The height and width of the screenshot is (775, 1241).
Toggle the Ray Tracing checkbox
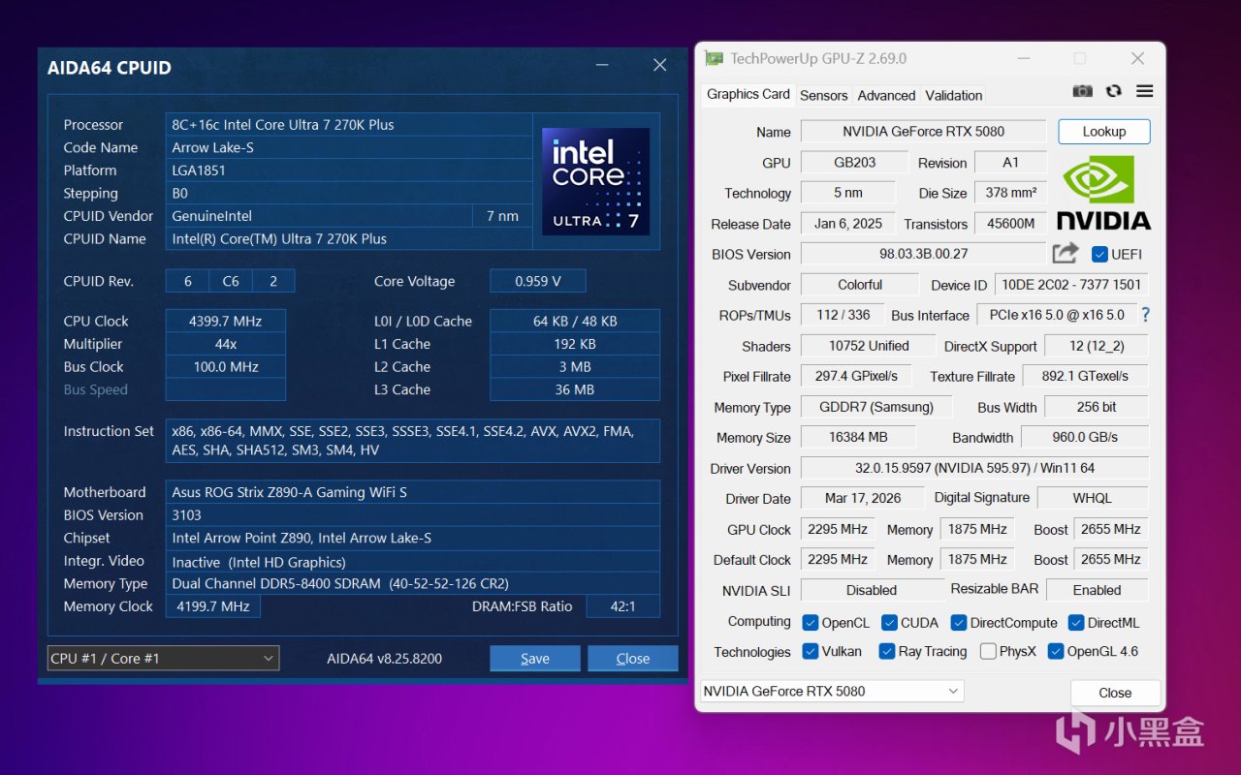pos(886,651)
